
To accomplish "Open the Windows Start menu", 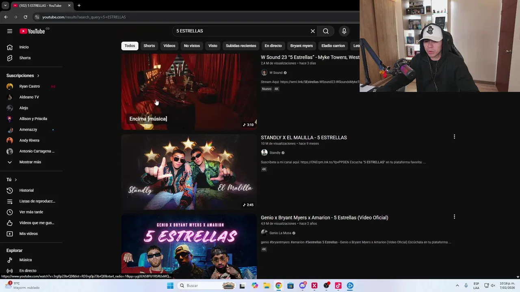I will point(170,286).
